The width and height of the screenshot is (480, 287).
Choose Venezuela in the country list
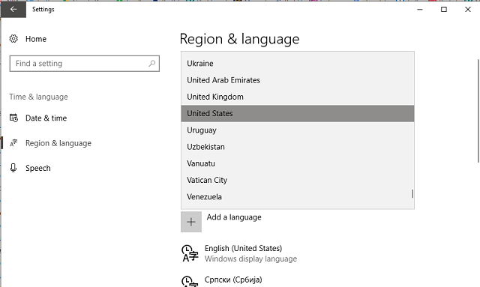point(298,197)
